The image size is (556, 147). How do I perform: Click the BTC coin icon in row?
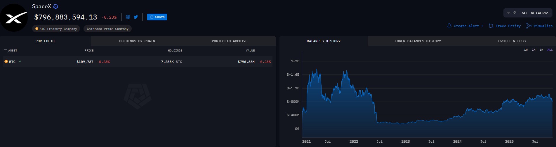coord(6,62)
